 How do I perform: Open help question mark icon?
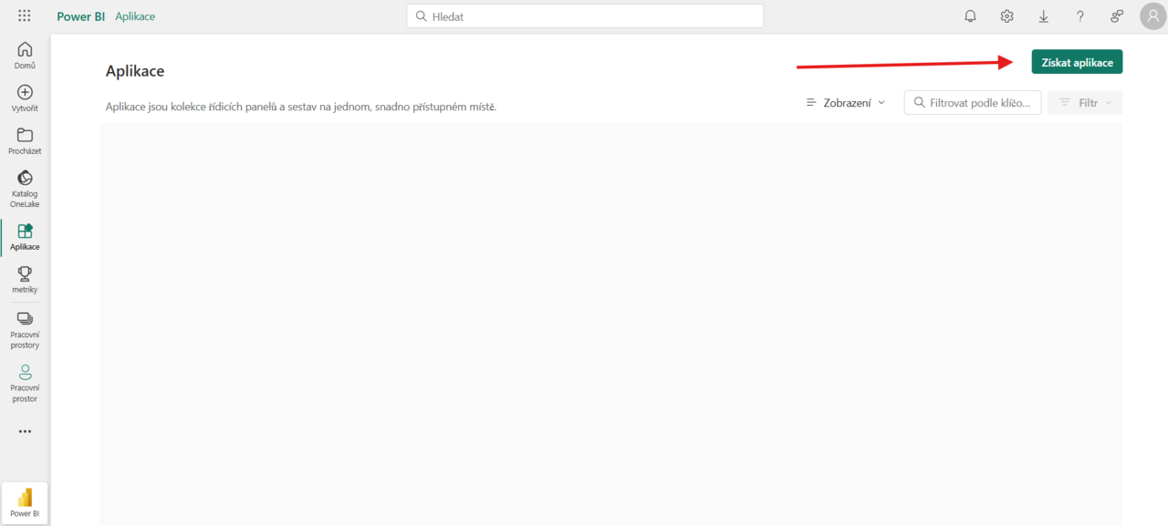tap(1079, 16)
